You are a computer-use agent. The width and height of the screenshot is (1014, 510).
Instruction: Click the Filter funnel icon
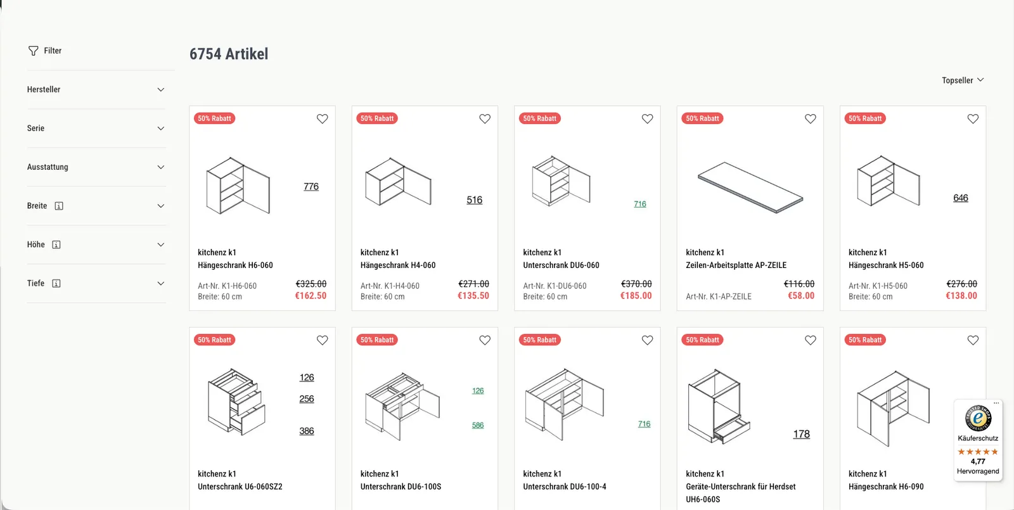coord(34,51)
